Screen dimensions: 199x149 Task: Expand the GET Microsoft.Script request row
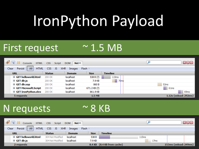coord(14,88)
